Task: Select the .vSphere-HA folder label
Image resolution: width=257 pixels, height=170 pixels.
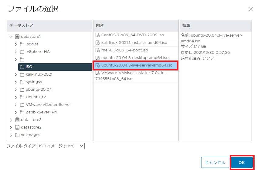Action: [x=38, y=52]
